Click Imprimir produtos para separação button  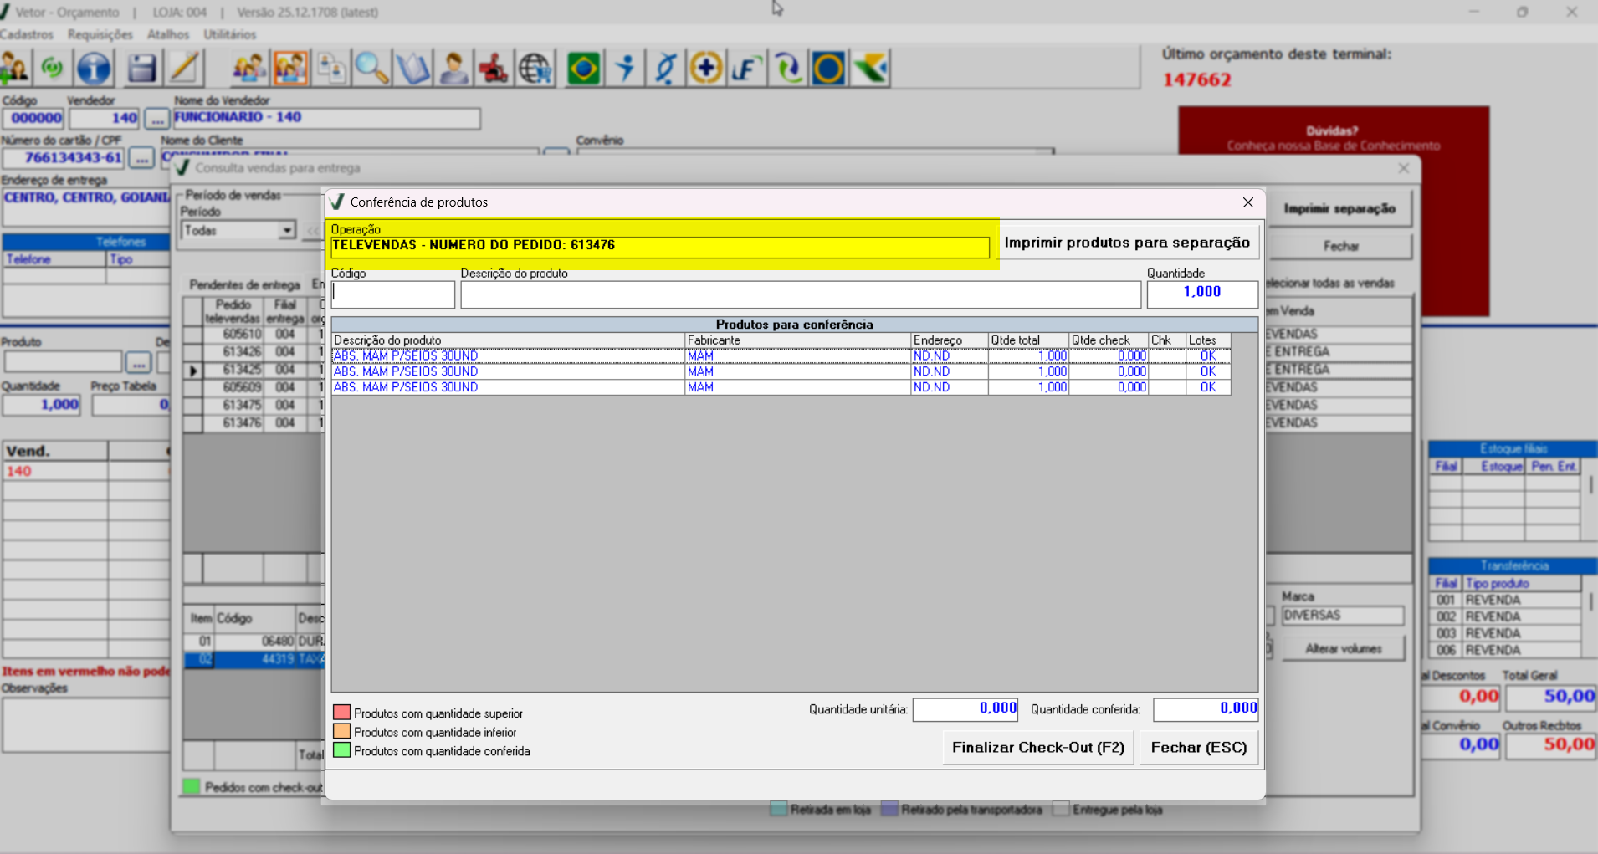tap(1126, 243)
